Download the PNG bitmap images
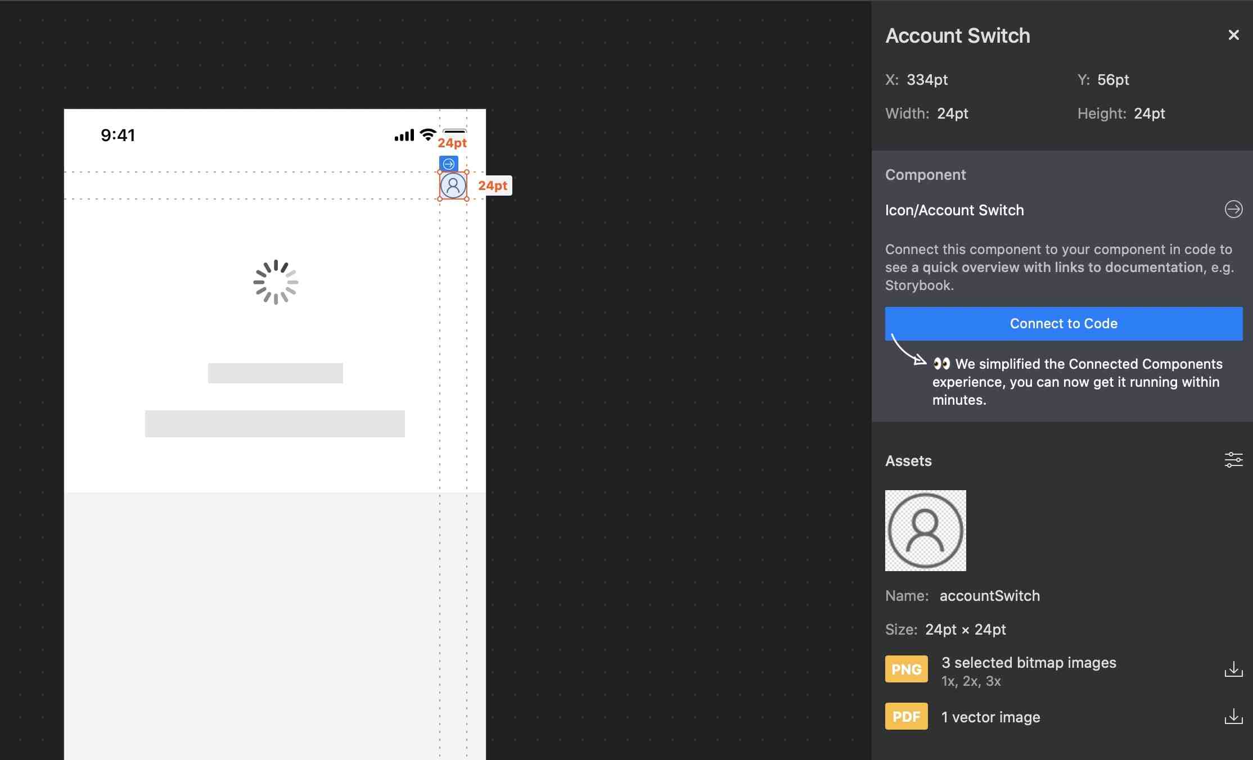The width and height of the screenshot is (1253, 760). pyautogui.click(x=1234, y=669)
